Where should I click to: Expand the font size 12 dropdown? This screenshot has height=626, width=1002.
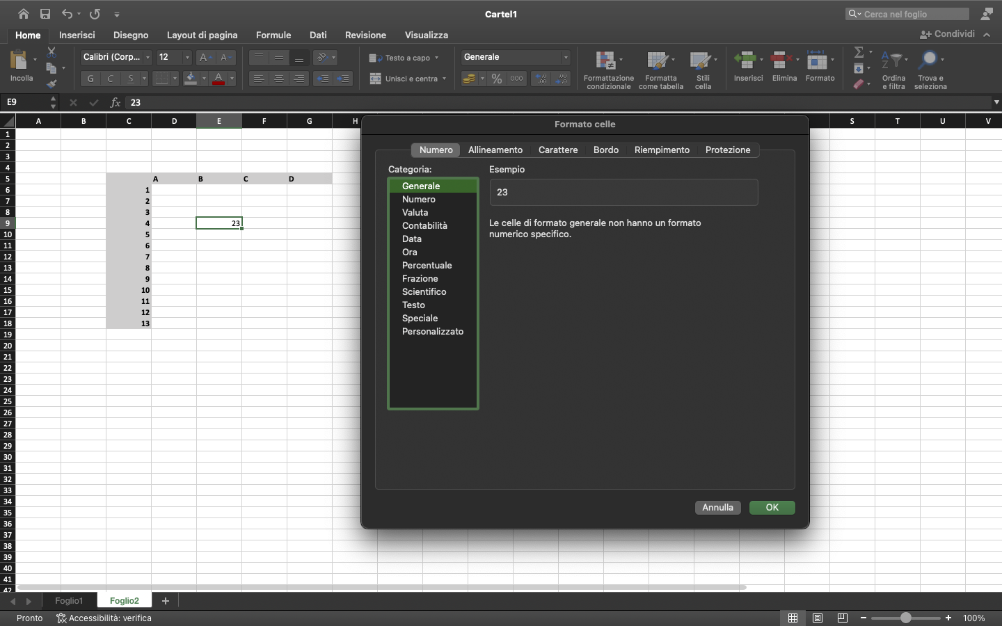pyautogui.click(x=187, y=57)
